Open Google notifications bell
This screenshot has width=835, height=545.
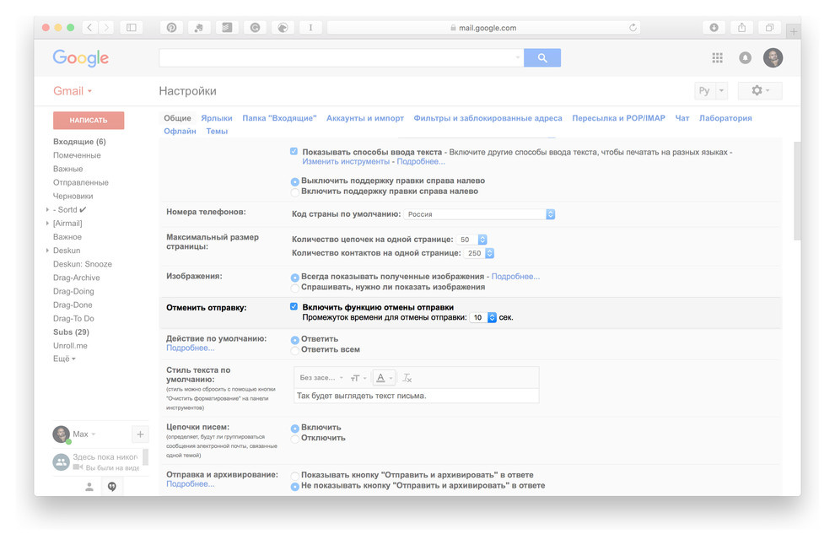[x=745, y=58]
